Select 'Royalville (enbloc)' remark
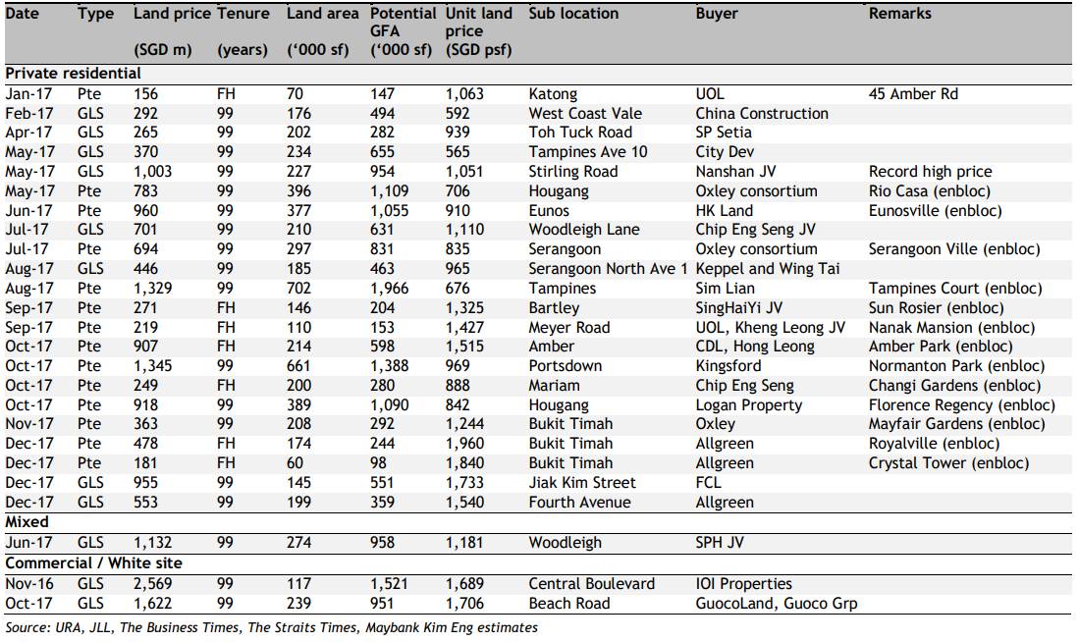Image resolution: width=1079 pixels, height=642 pixels. [934, 444]
